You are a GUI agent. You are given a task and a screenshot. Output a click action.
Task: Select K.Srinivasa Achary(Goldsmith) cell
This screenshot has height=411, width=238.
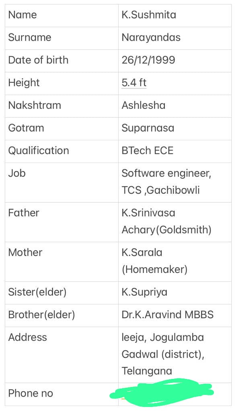(175, 222)
